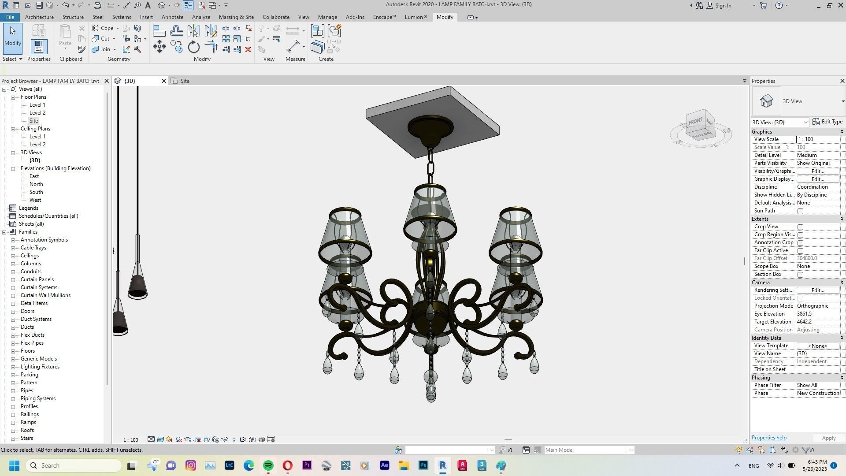Open the File menu
846x476 pixels.
click(10, 17)
